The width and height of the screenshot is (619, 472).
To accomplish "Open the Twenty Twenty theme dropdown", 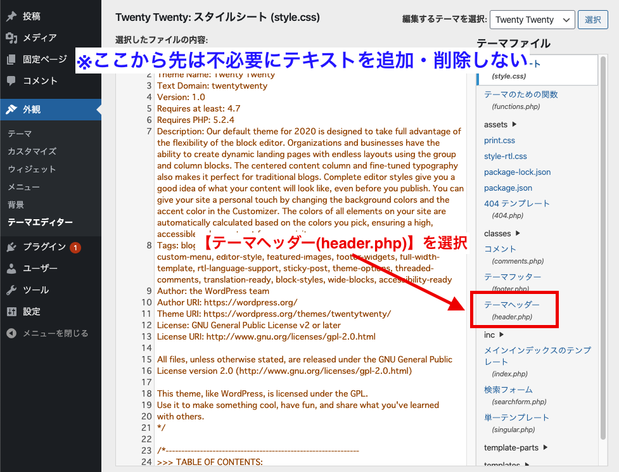I will [x=532, y=20].
